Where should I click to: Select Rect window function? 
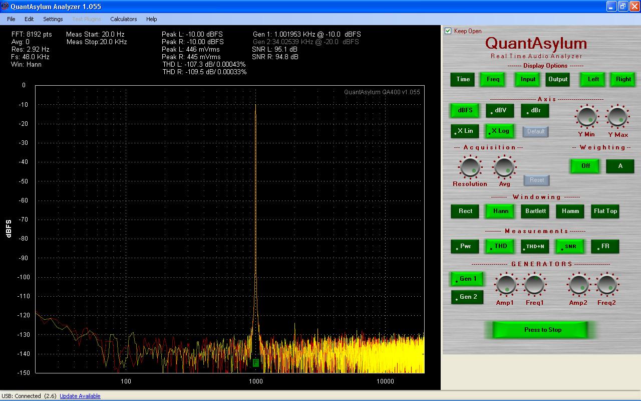[465, 211]
